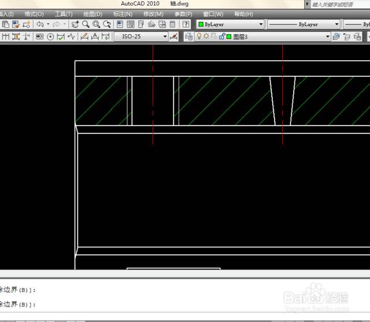The image size is (370, 322).
Task: Open the QuickCalc calculator icon
Action: click(x=172, y=24)
